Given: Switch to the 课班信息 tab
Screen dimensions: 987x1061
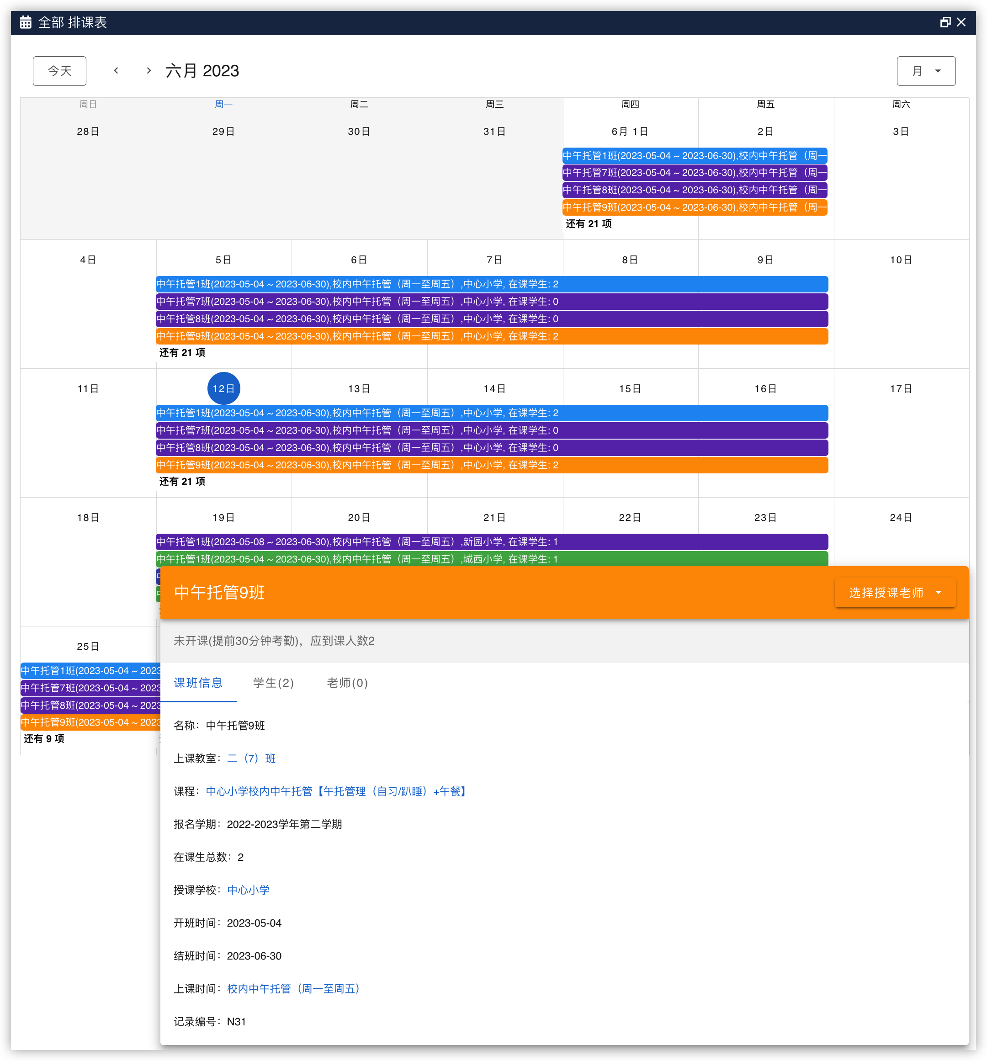Looking at the screenshot, I should coord(198,683).
